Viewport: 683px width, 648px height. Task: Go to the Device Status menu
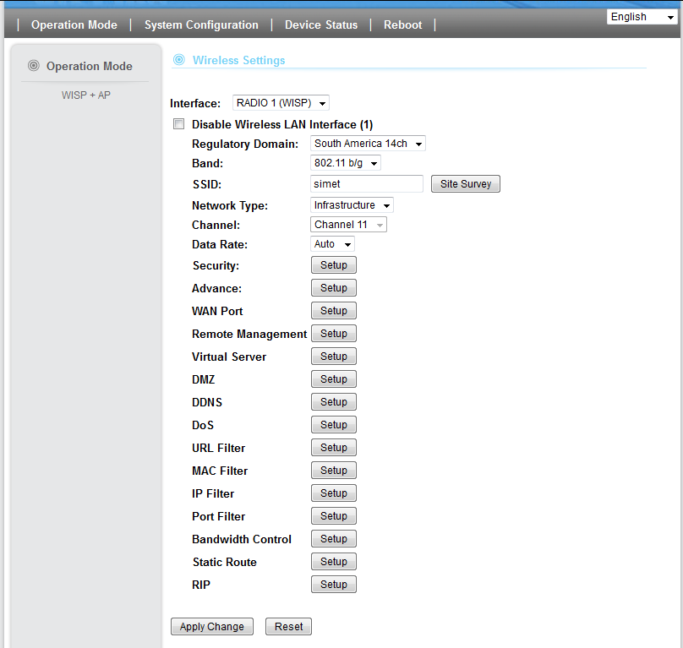[321, 25]
